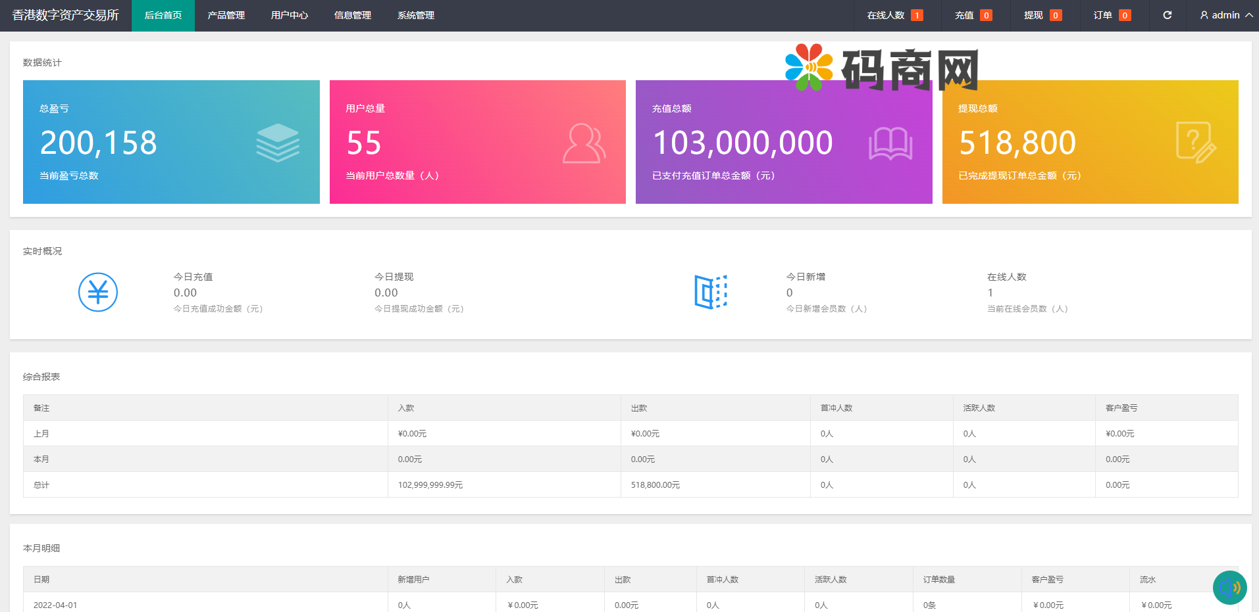
Task: Click the 2022-04-01 row in 本月明细
Action: (55, 605)
